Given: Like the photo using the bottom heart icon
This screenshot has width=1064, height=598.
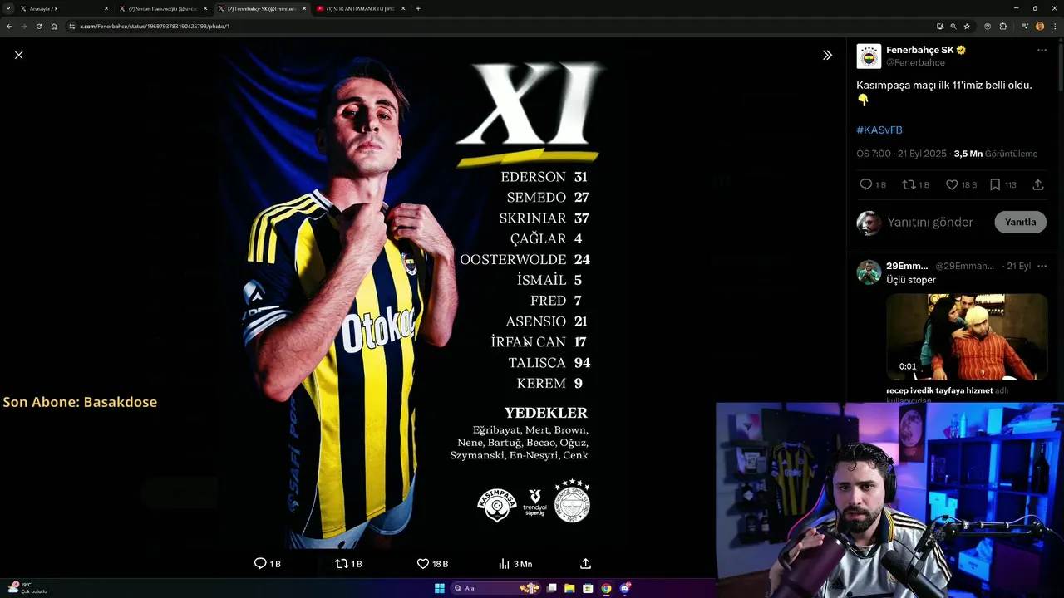Looking at the screenshot, I should point(423,563).
